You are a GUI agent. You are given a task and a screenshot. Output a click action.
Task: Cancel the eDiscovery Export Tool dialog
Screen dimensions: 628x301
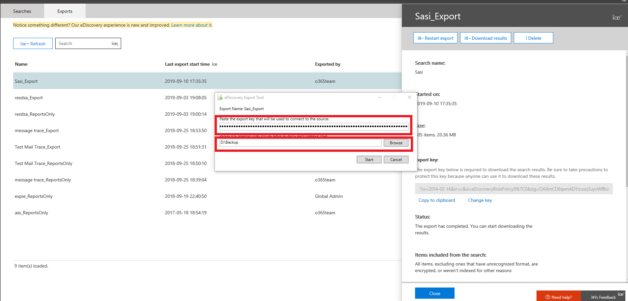[396, 160]
